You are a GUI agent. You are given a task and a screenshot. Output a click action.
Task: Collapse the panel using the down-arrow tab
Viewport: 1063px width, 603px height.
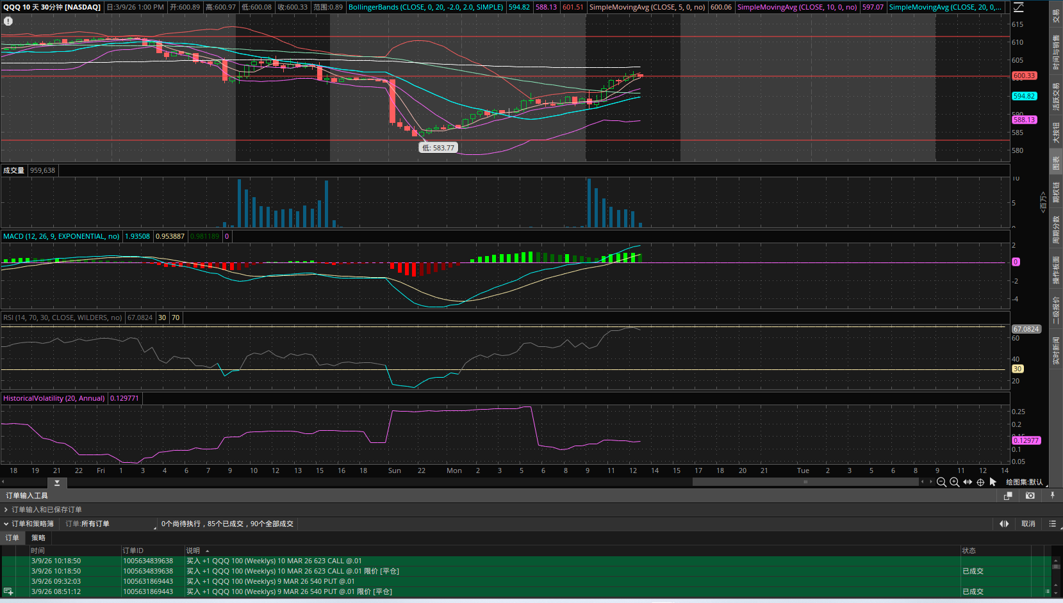tap(57, 483)
